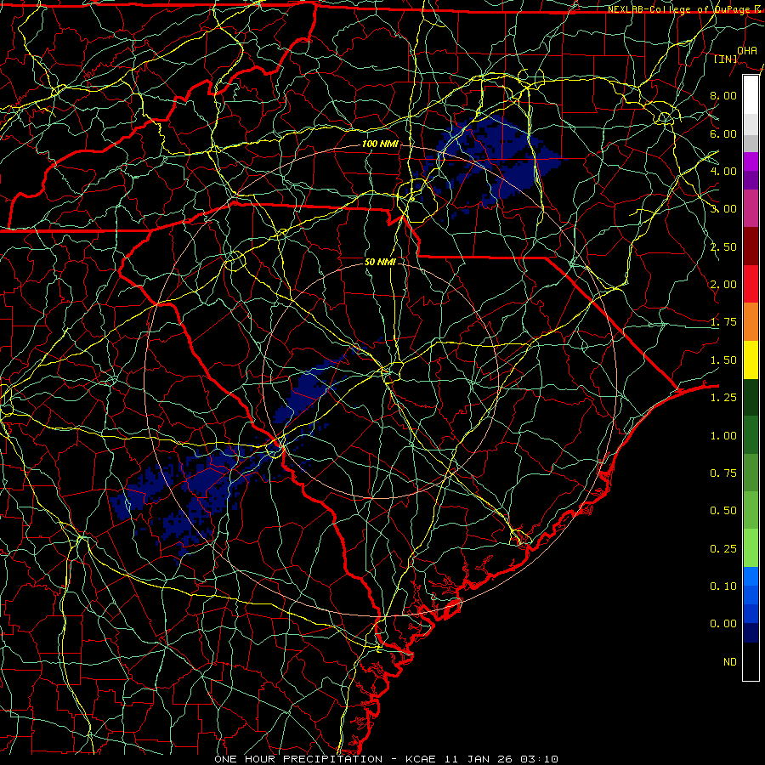Click the "1.00" legend value
The height and width of the screenshot is (765, 765).
click(723, 436)
